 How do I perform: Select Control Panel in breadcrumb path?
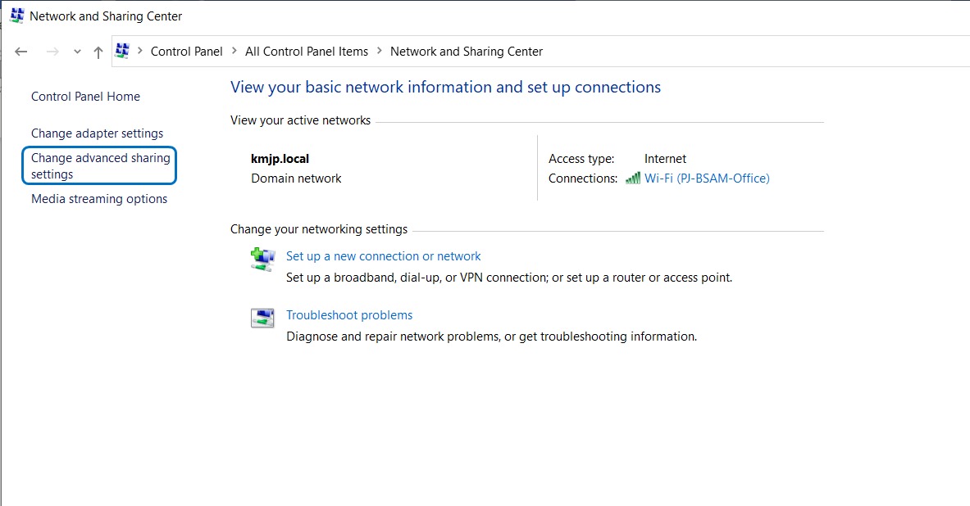pyautogui.click(x=186, y=52)
